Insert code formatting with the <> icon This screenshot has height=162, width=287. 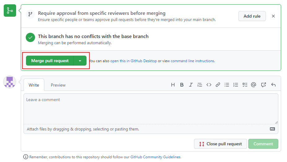tap(209, 85)
